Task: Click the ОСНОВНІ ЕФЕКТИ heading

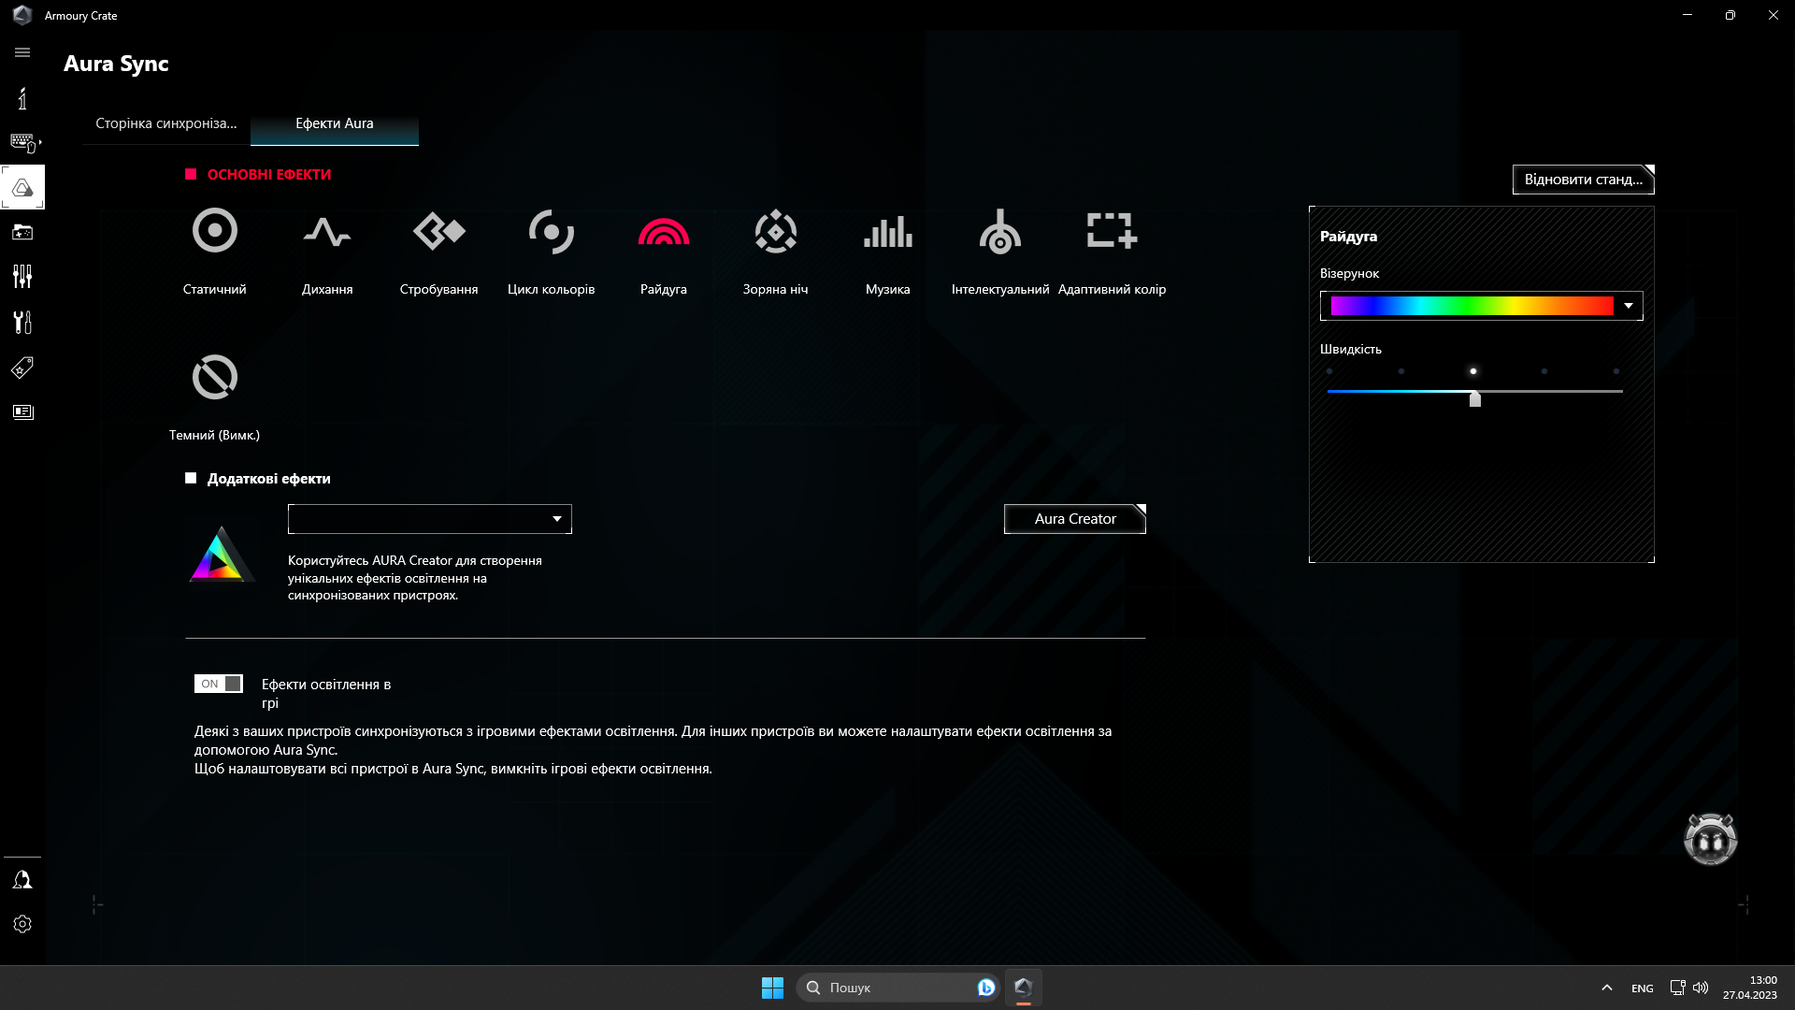Action: pyautogui.click(x=269, y=175)
